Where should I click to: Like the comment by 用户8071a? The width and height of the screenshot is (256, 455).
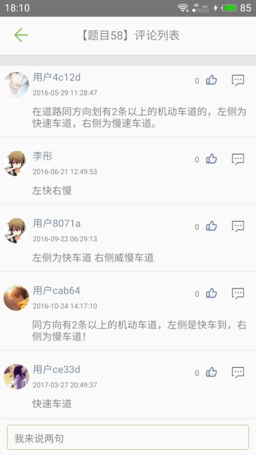click(212, 226)
